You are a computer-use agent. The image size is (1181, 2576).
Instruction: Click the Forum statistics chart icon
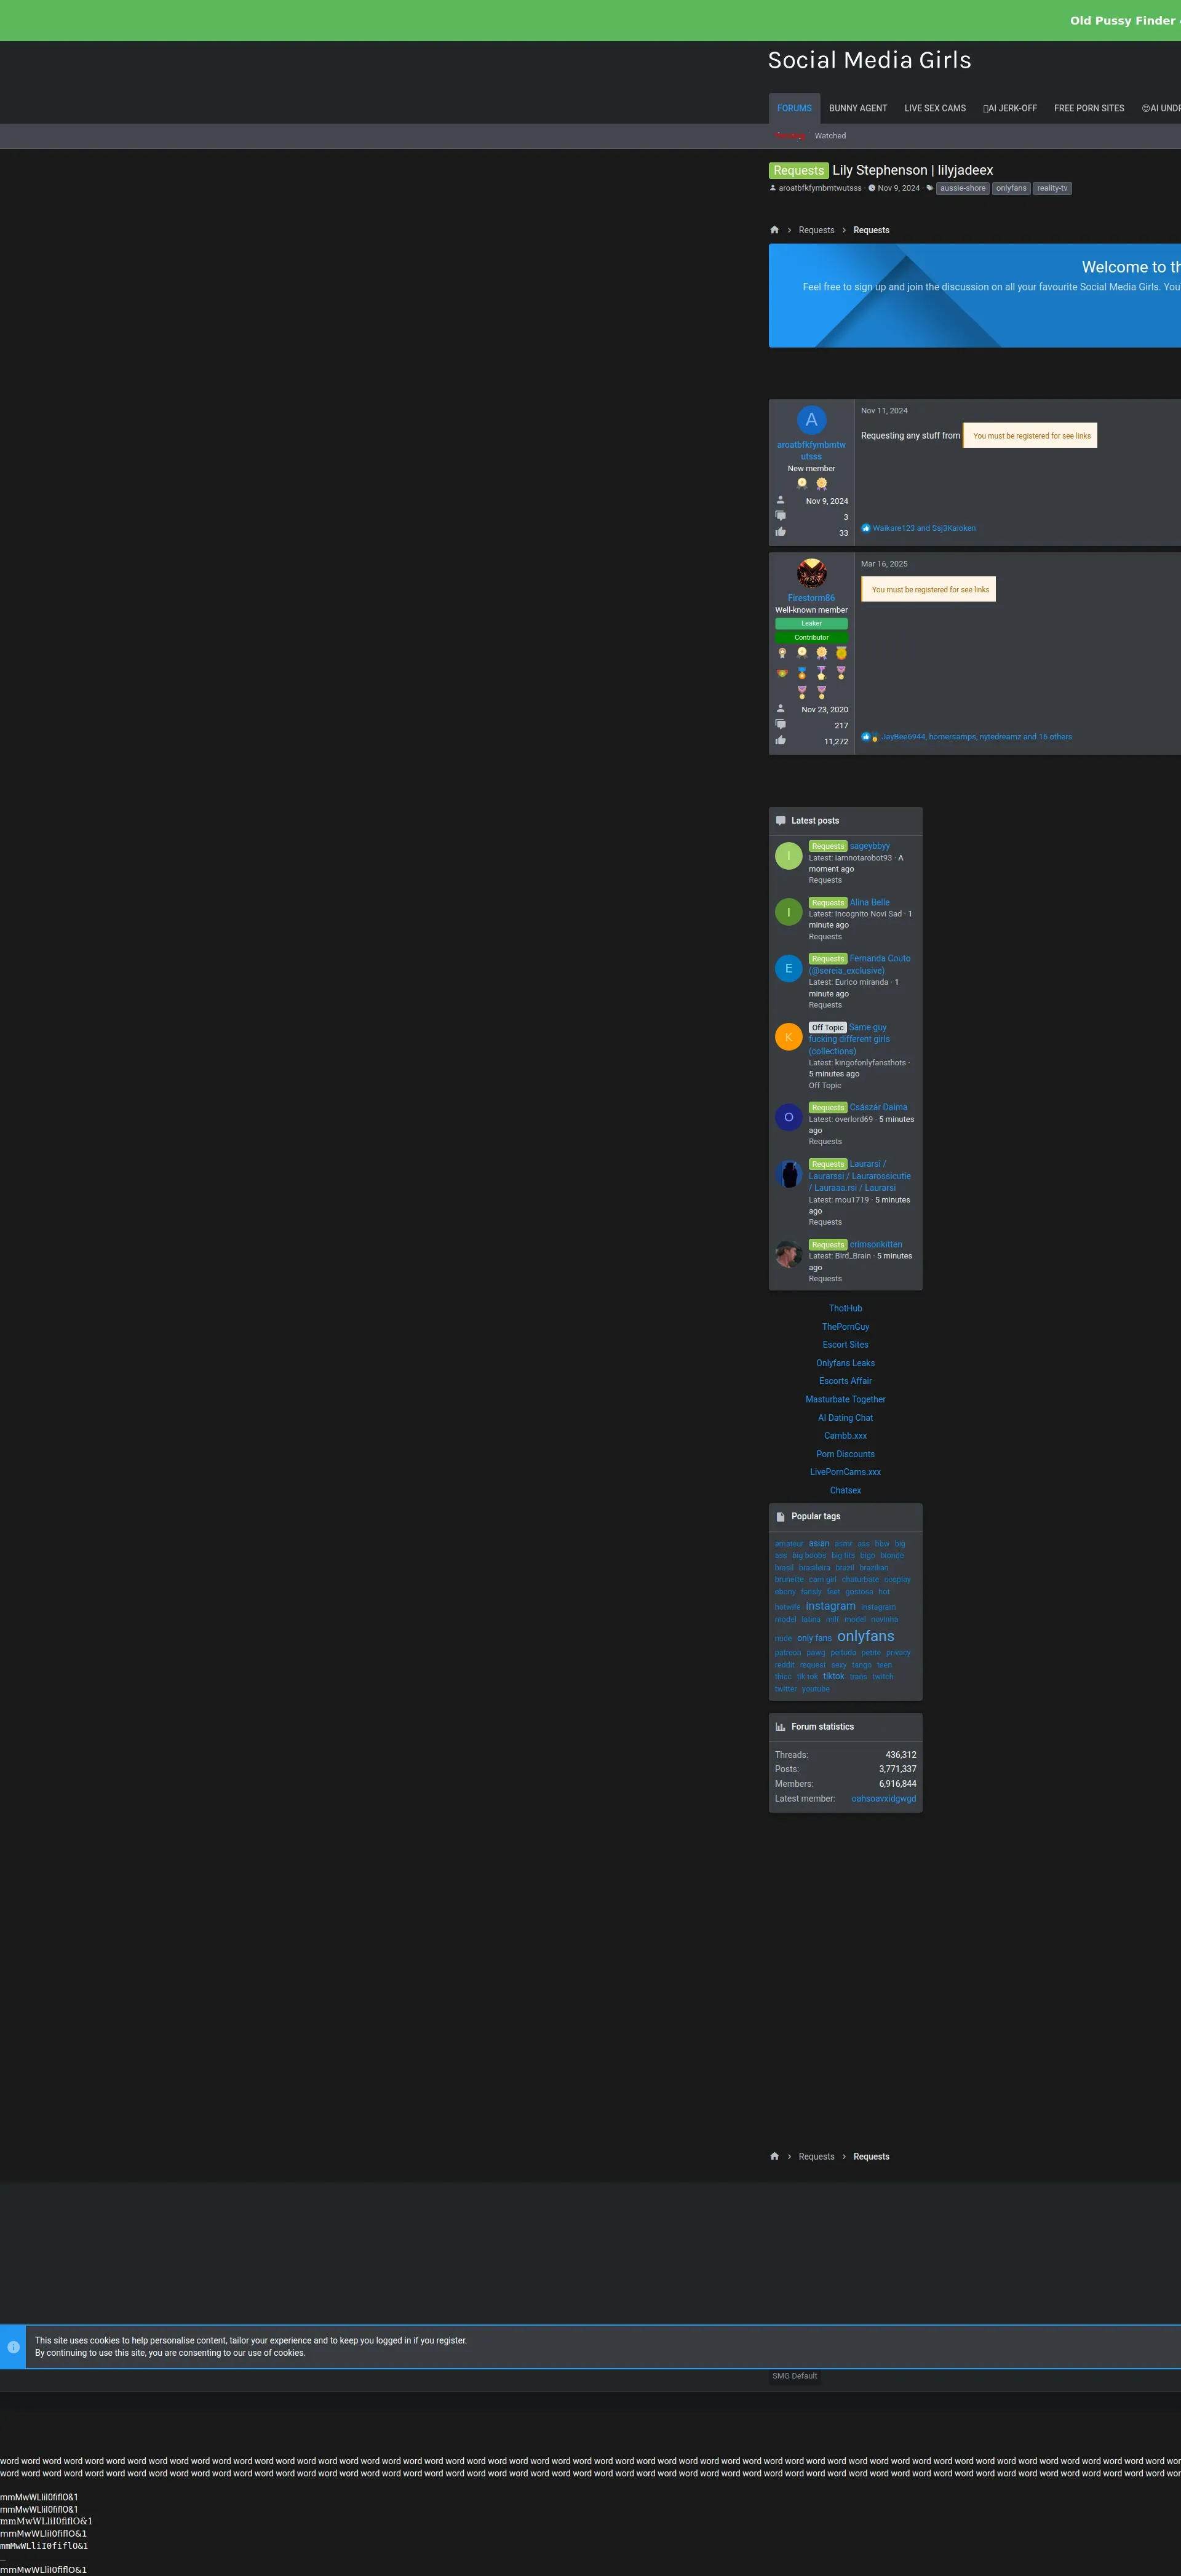780,1726
